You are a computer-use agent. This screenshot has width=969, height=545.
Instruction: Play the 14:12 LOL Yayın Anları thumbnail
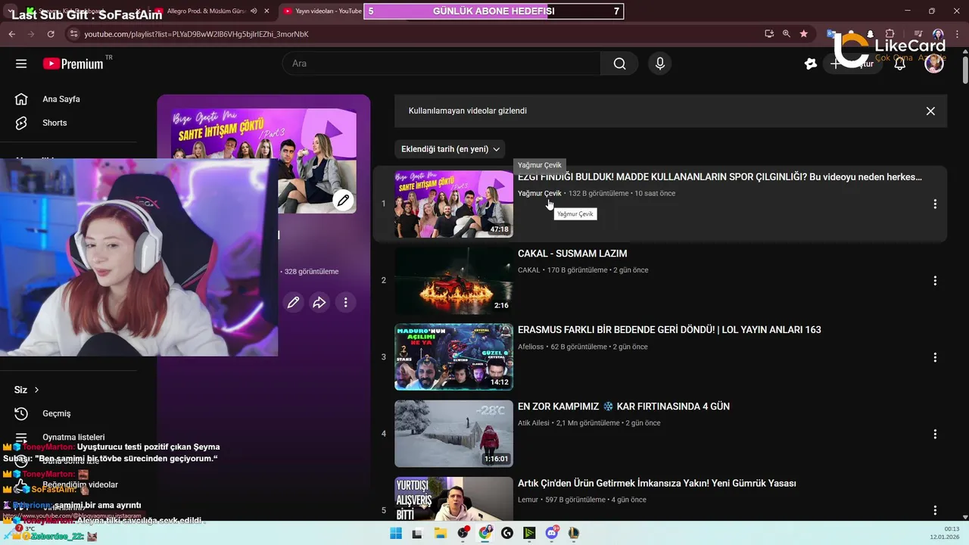tap(453, 357)
